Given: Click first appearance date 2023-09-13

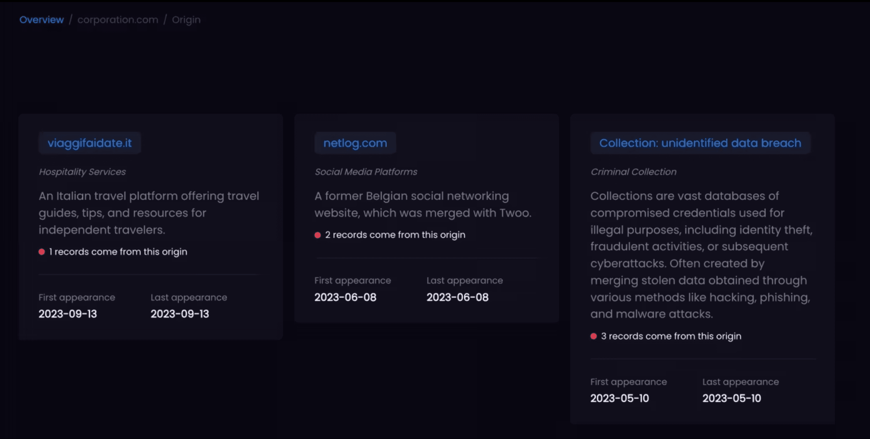Looking at the screenshot, I should pyautogui.click(x=68, y=314).
